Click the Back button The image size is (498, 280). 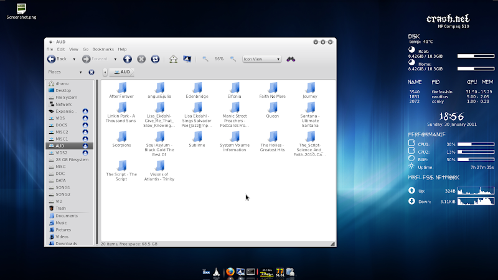[x=57, y=59]
